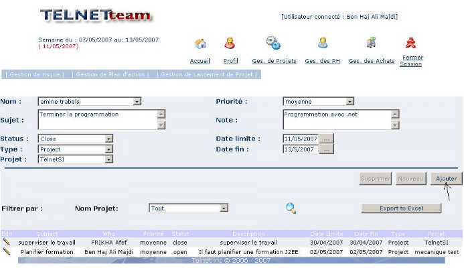Screen dimensions: 464x268
Task: Click the Fermer Session icon
Action: click(410, 44)
